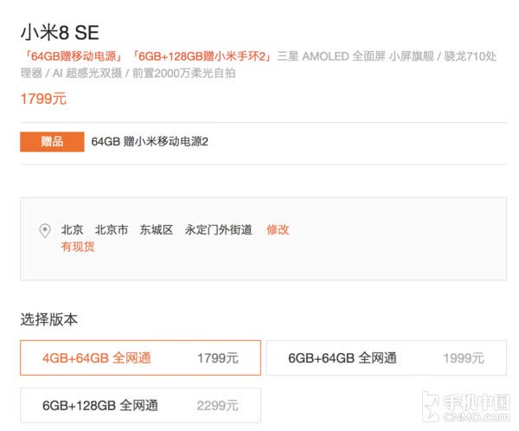519x431 pixels.
Task: Click the location pin icon
Action: tap(45, 231)
